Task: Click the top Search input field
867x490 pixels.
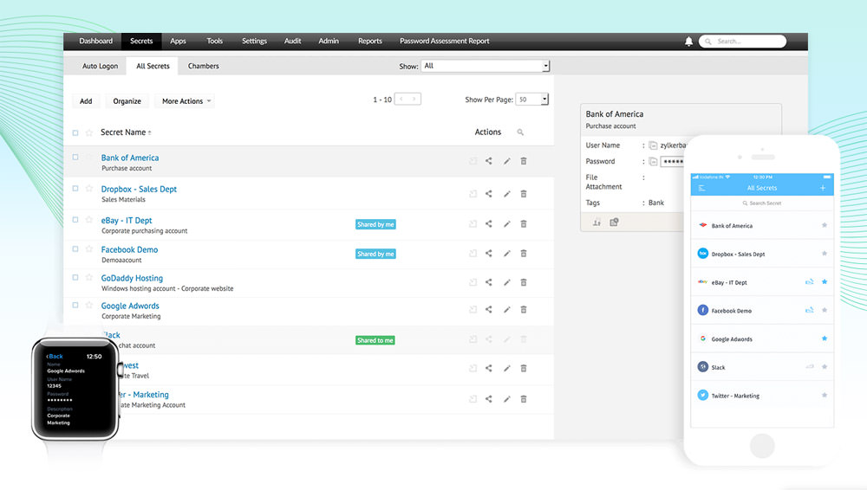Action: 743,42
